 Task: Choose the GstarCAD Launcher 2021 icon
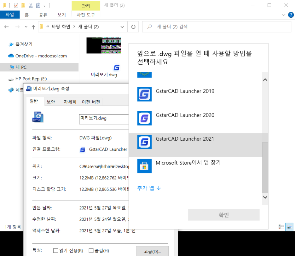144,142
